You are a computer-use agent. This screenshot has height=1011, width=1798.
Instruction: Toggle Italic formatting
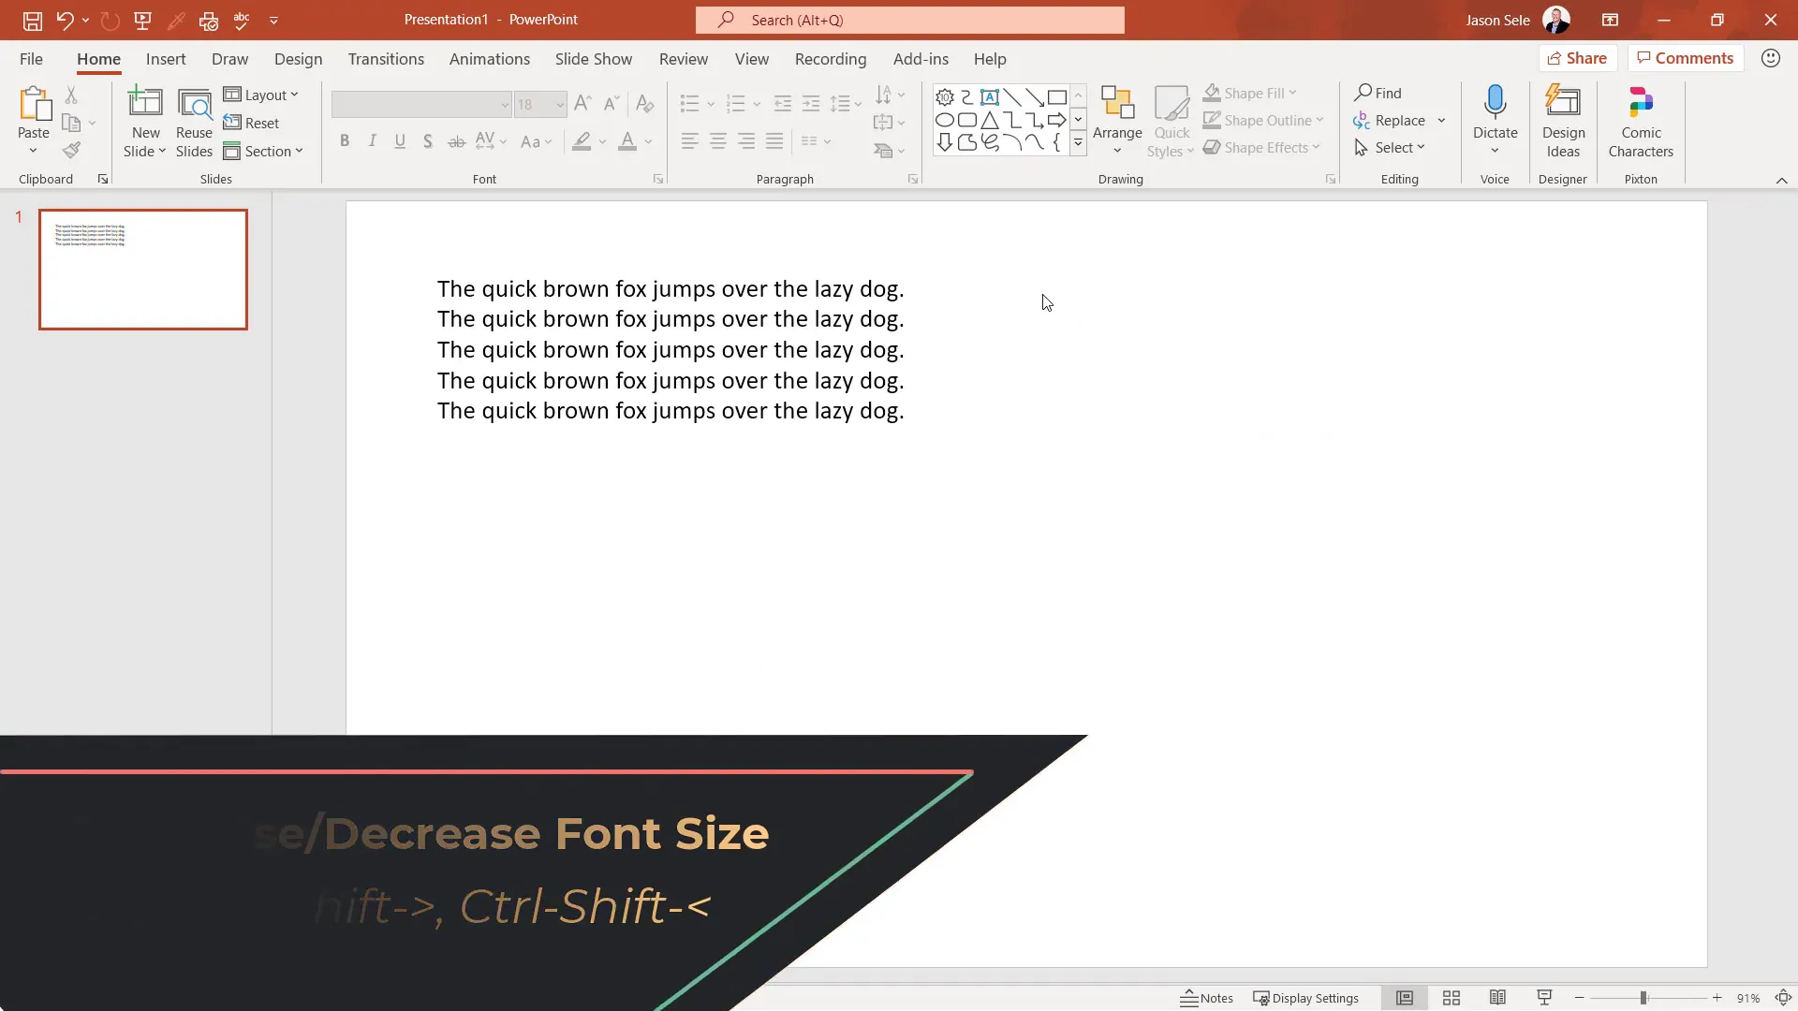click(373, 141)
